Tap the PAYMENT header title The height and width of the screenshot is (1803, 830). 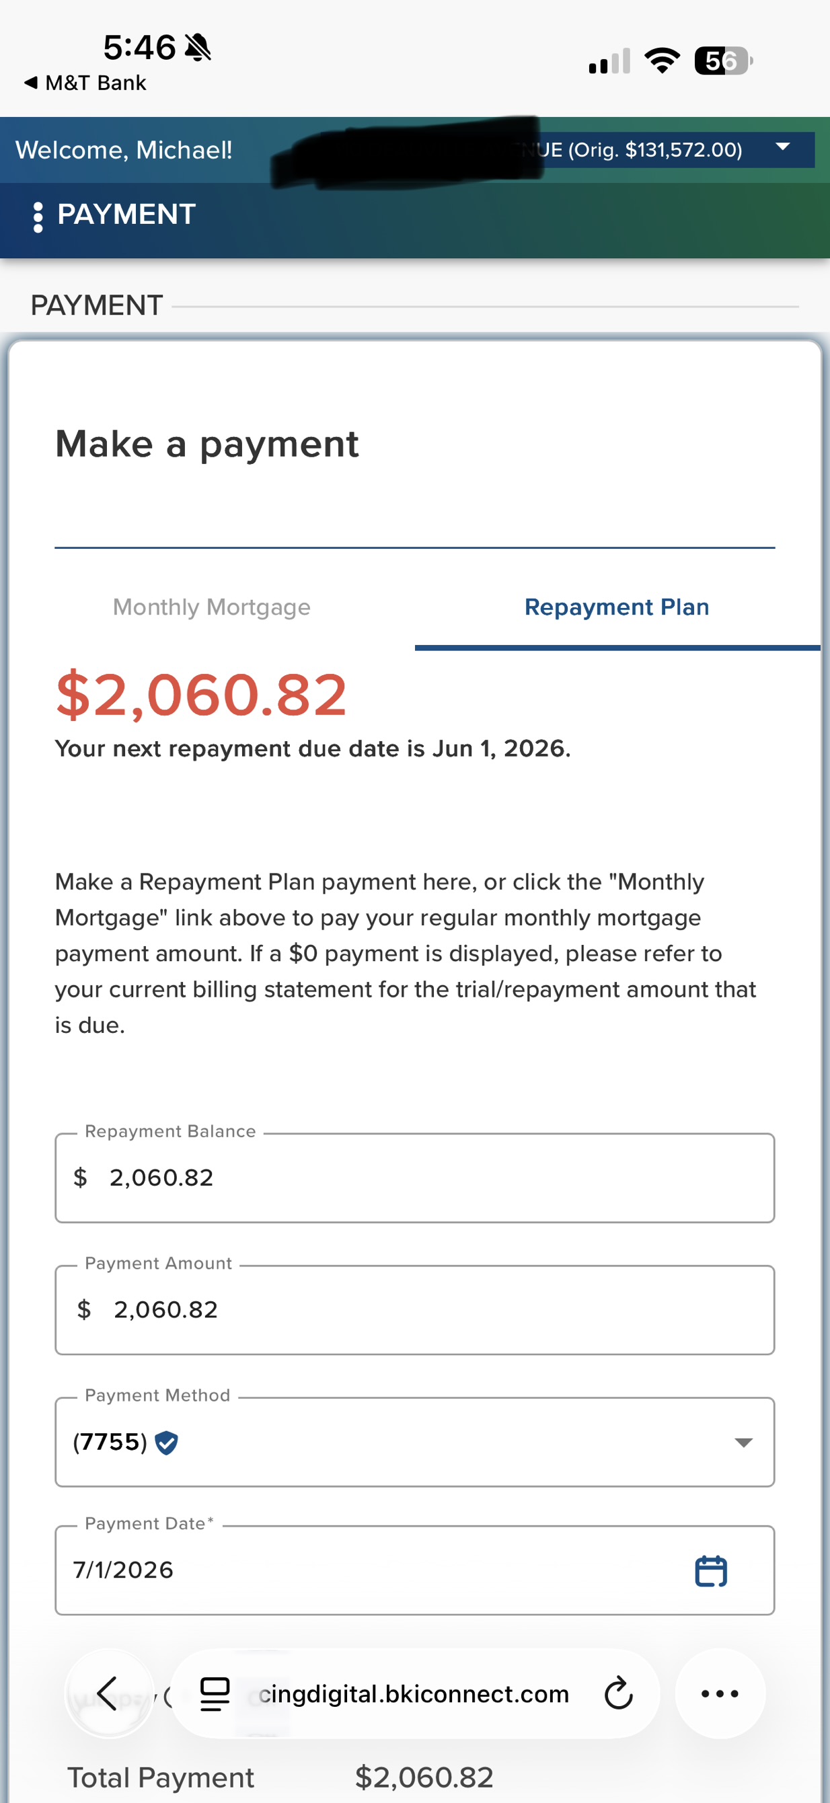pyautogui.click(x=126, y=214)
